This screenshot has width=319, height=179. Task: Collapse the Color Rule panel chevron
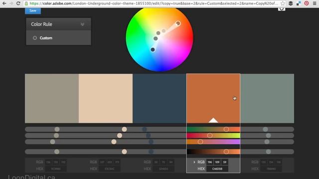click(82, 24)
